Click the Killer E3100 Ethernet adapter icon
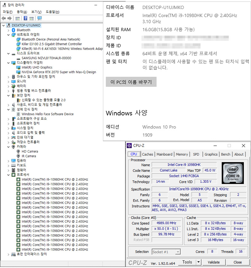251x268 pixels. (x=18, y=44)
